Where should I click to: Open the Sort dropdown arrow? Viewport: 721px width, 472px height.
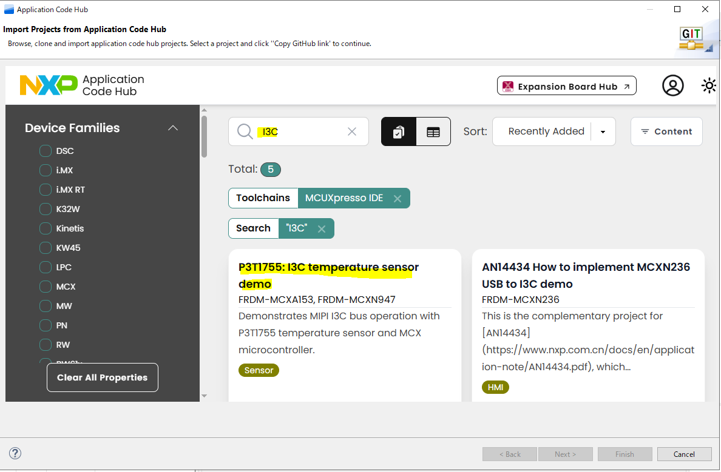click(x=603, y=132)
